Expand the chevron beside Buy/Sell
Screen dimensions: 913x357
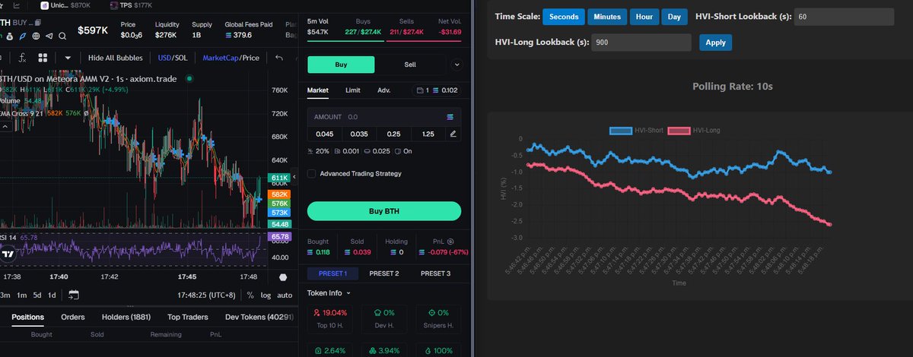point(456,65)
